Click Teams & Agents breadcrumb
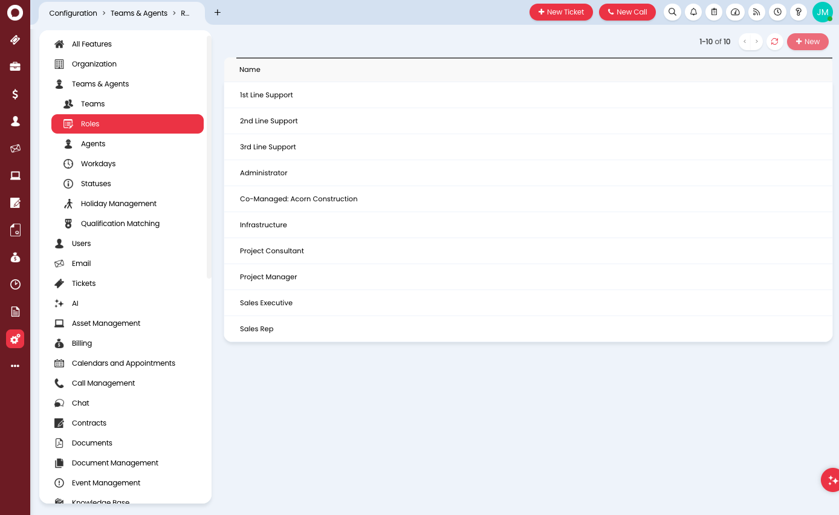 click(139, 13)
